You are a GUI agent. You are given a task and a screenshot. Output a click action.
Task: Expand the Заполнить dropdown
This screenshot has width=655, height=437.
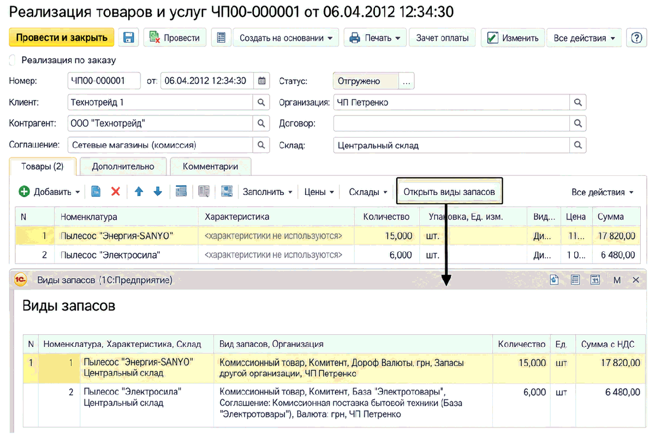[x=267, y=192]
